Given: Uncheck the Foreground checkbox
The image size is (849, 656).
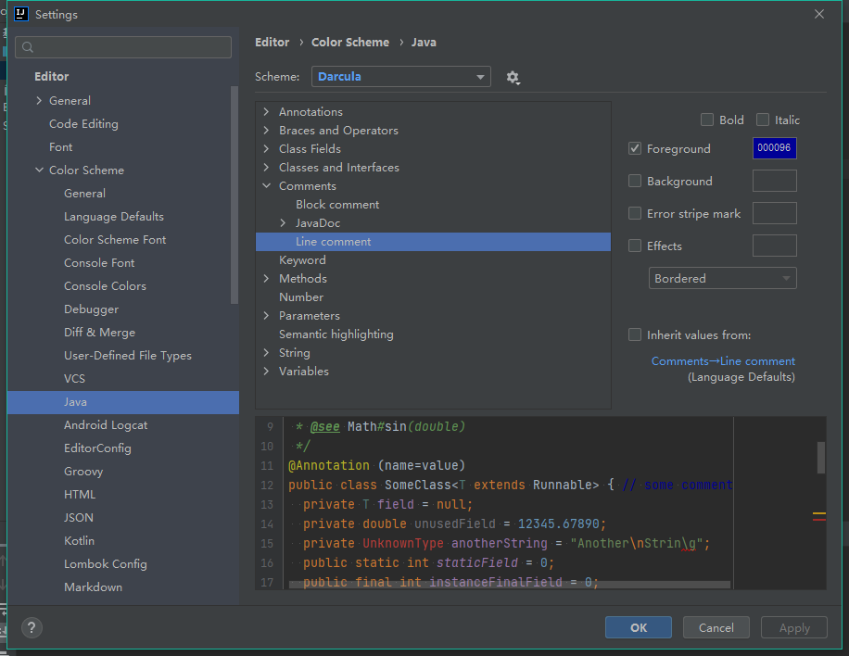Looking at the screenshot, I should click(x=635, y=148).
